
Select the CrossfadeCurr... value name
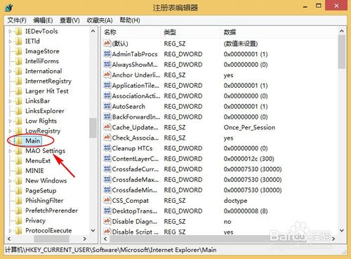click(x=135, y=169)
